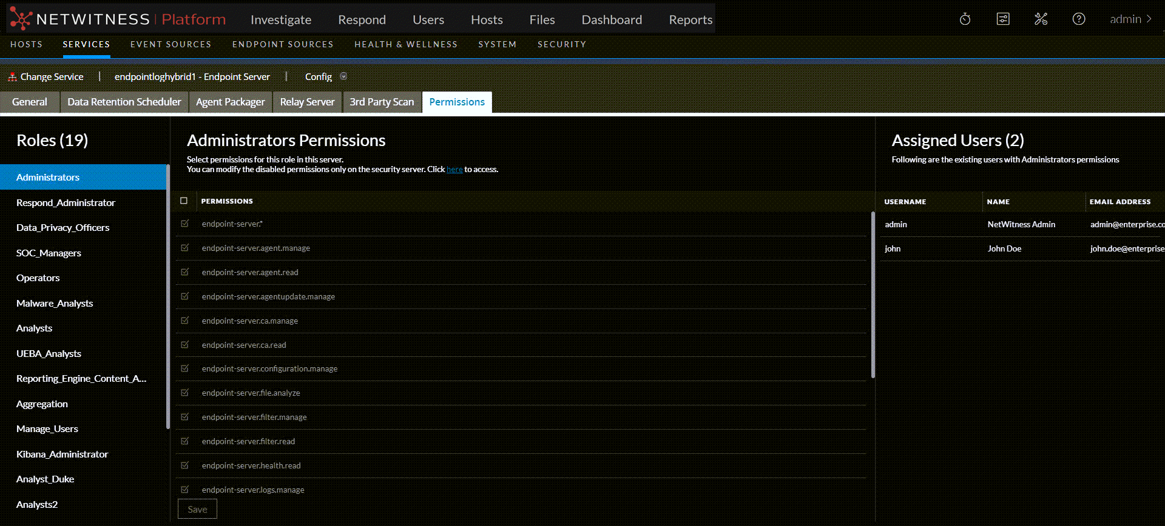The image size is (1165, 526).
Task: Click the Save button
Action: coord(197,509)
